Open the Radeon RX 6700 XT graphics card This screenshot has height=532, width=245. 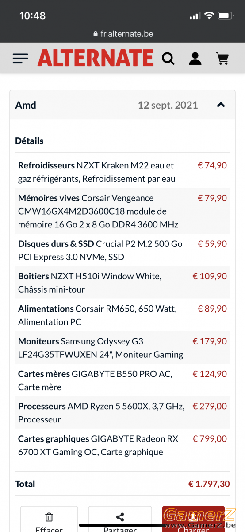122,445
